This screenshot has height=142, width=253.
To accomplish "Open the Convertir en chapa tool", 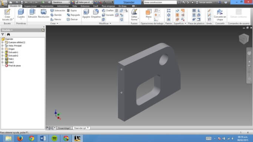I will (220, 12).
